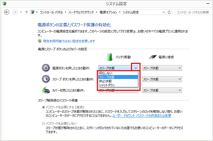The width and height of the screenshot is (213, 141).
Task: Open recent locations dropdown arrow beside Forward
Action: [x=21, y=12]
